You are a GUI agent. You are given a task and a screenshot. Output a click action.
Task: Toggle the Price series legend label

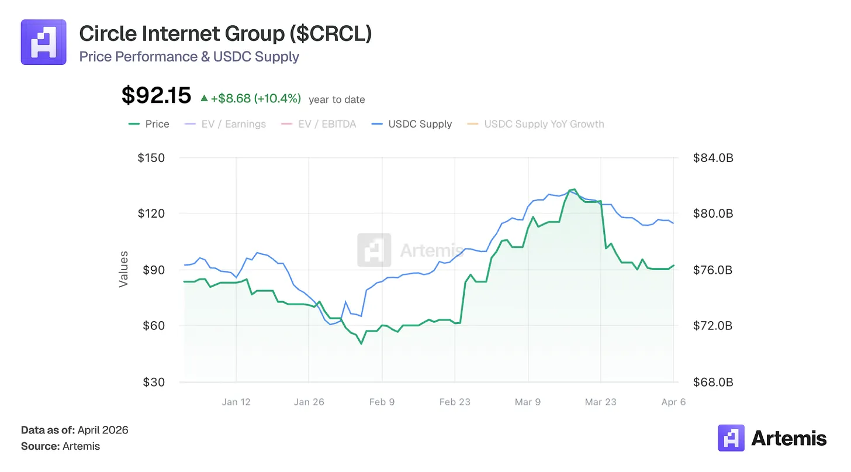coord(157,124)
